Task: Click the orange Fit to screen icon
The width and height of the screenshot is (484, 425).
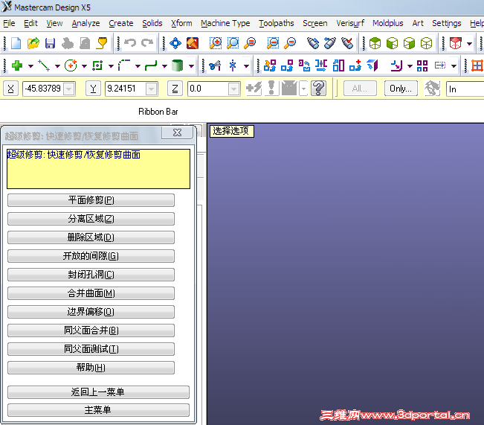Action: [193, 43]
